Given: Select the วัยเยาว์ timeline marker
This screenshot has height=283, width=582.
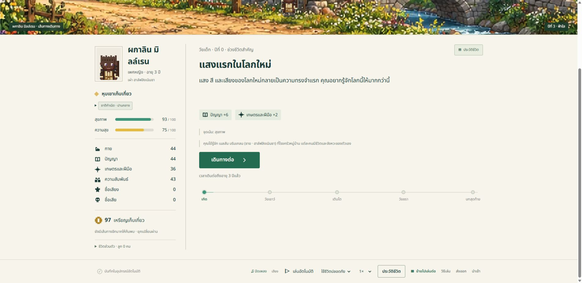Looking at the screenshot, I should pos(270,192).
